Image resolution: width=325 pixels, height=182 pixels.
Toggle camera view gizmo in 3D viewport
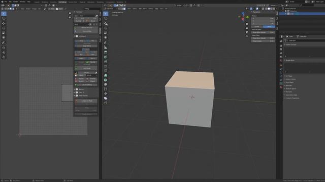(247, 32)
